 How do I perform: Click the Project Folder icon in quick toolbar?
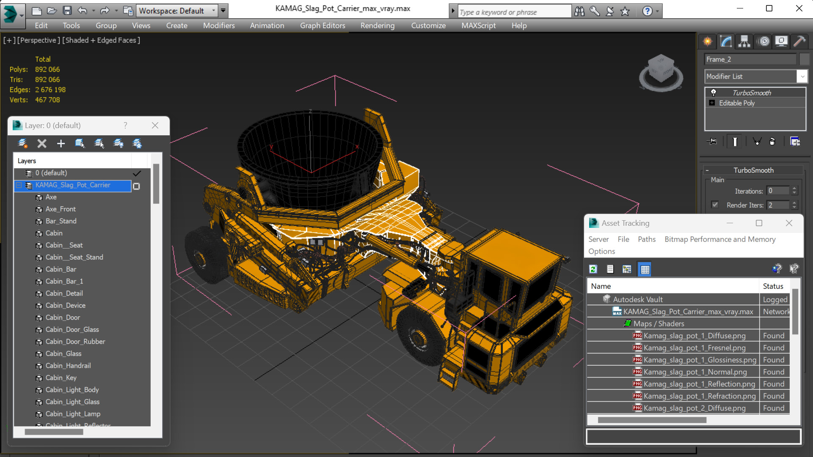click(x=128, y=11)
